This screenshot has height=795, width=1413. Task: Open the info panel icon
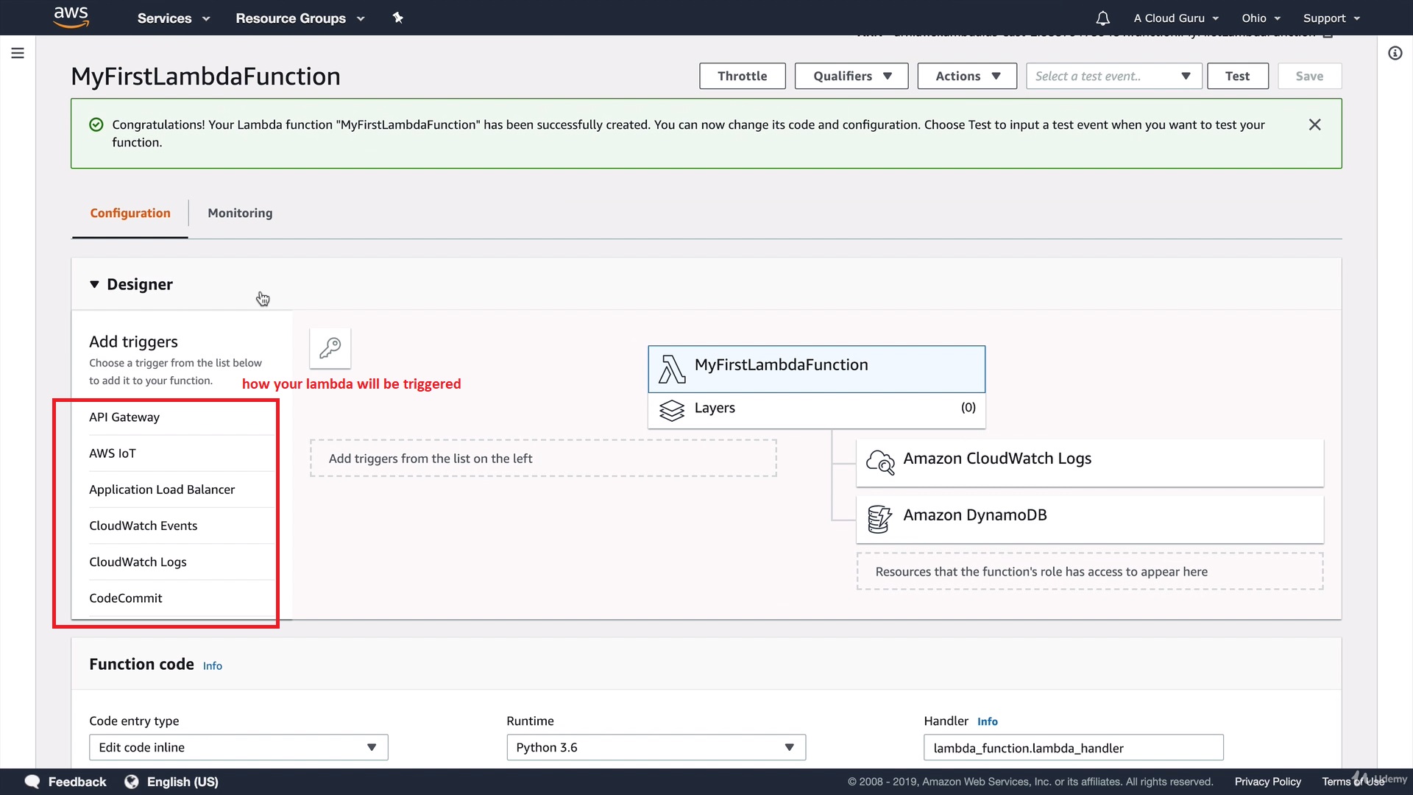1395,53
